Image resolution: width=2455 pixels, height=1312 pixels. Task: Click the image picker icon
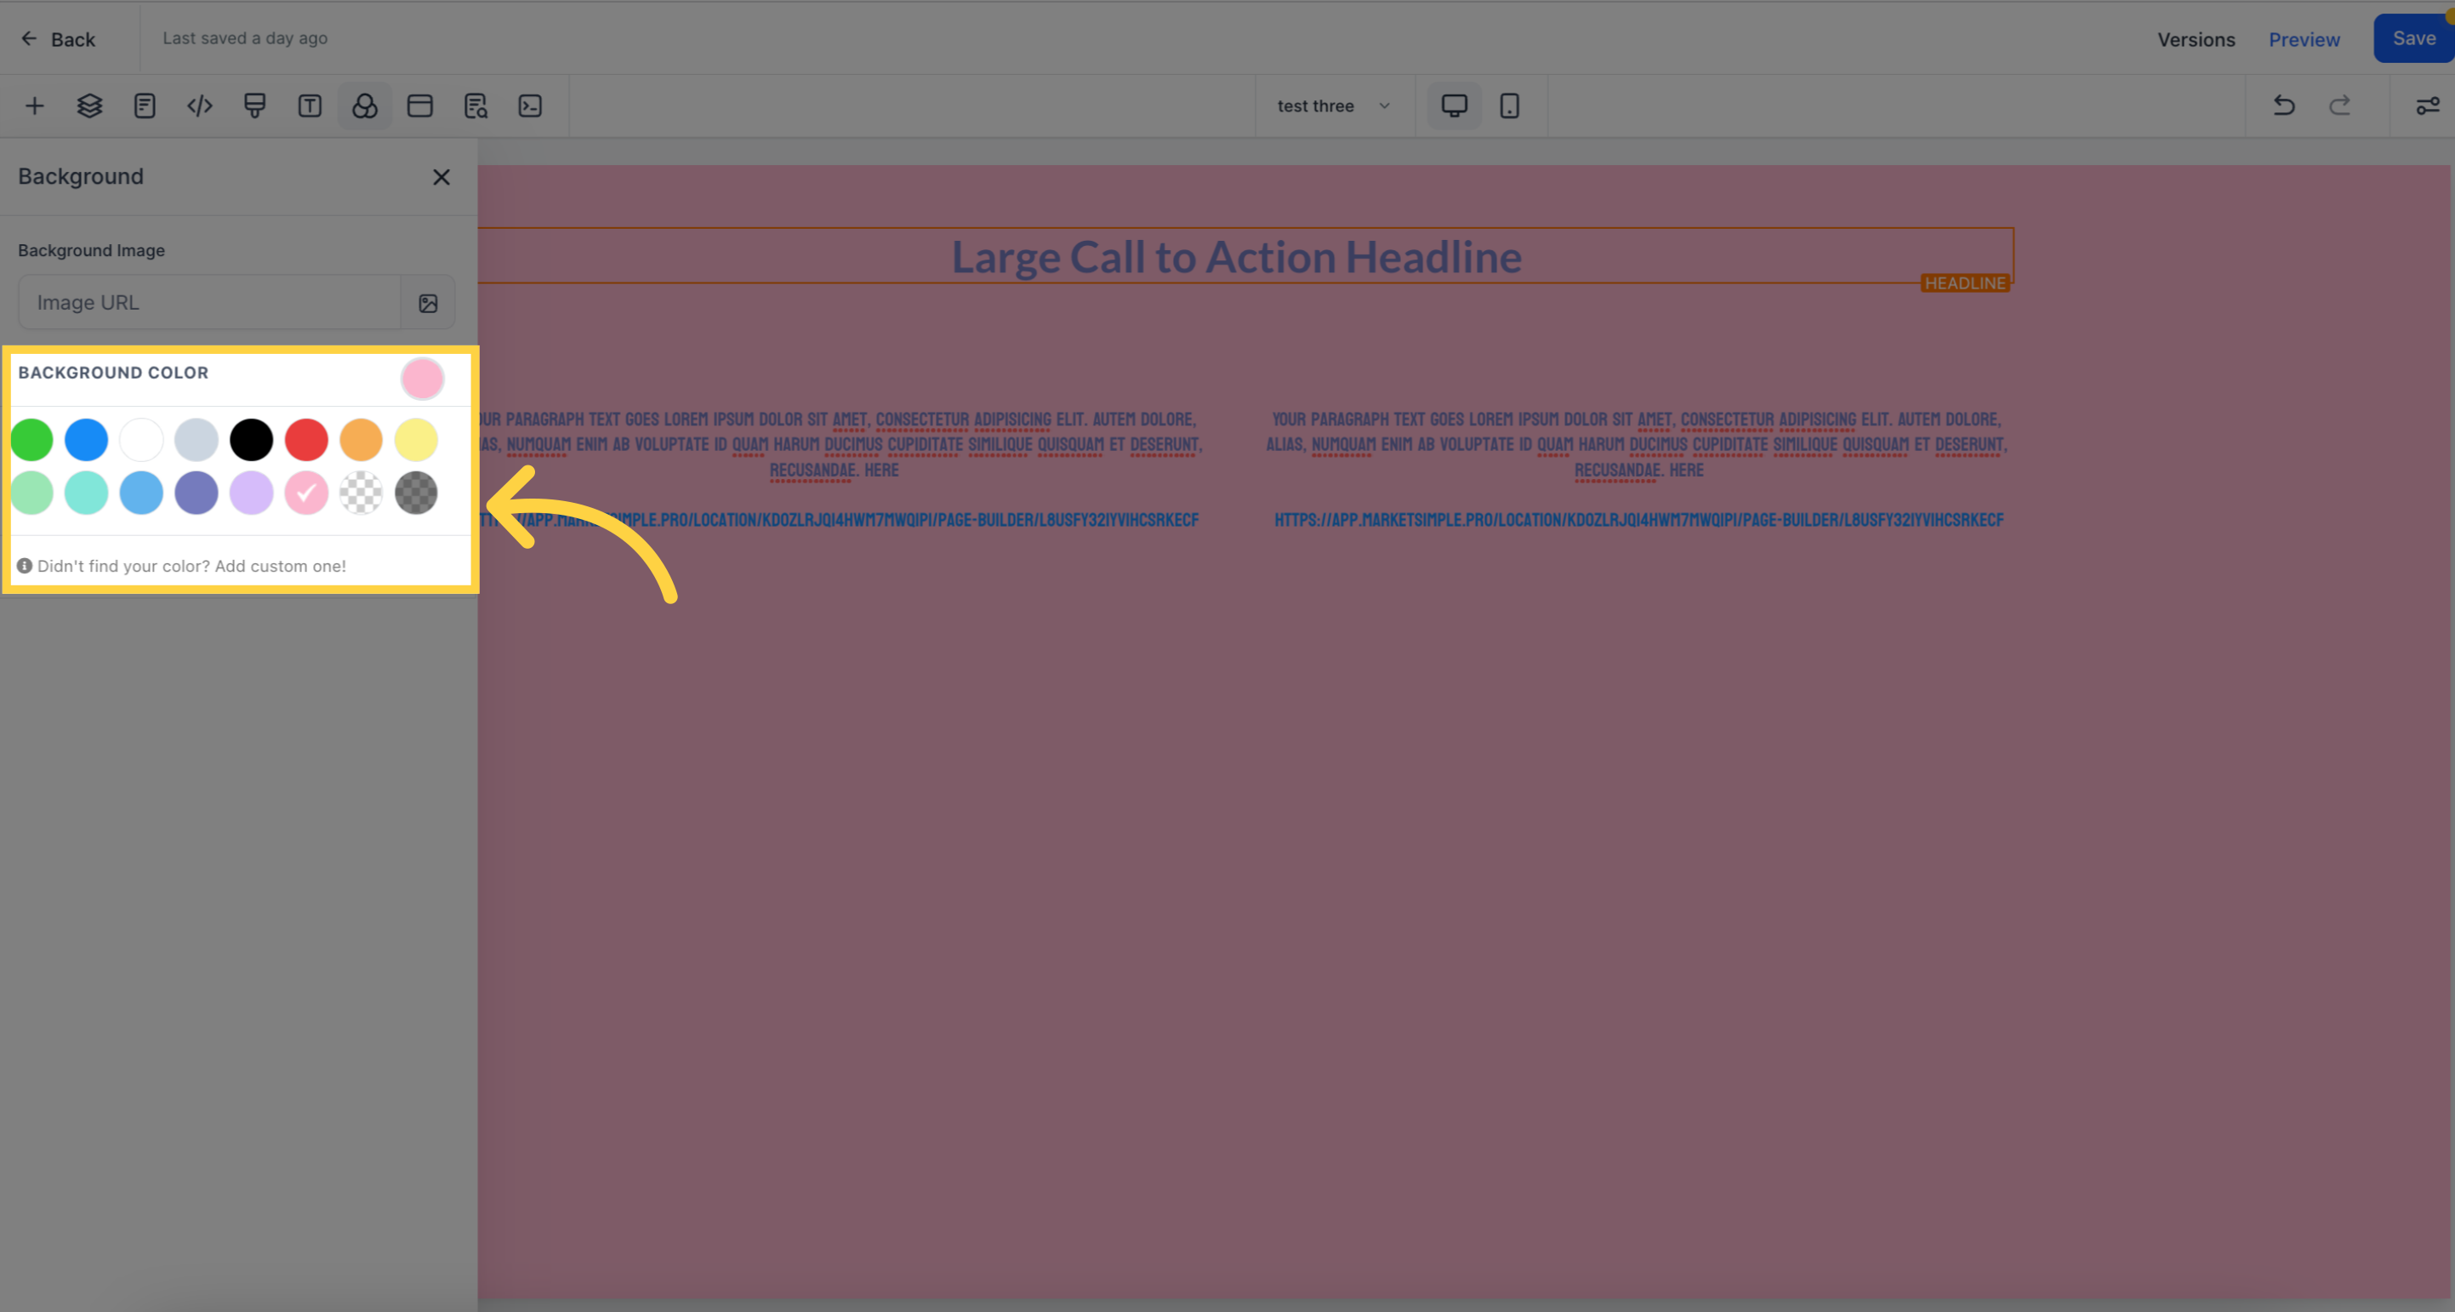428,303
